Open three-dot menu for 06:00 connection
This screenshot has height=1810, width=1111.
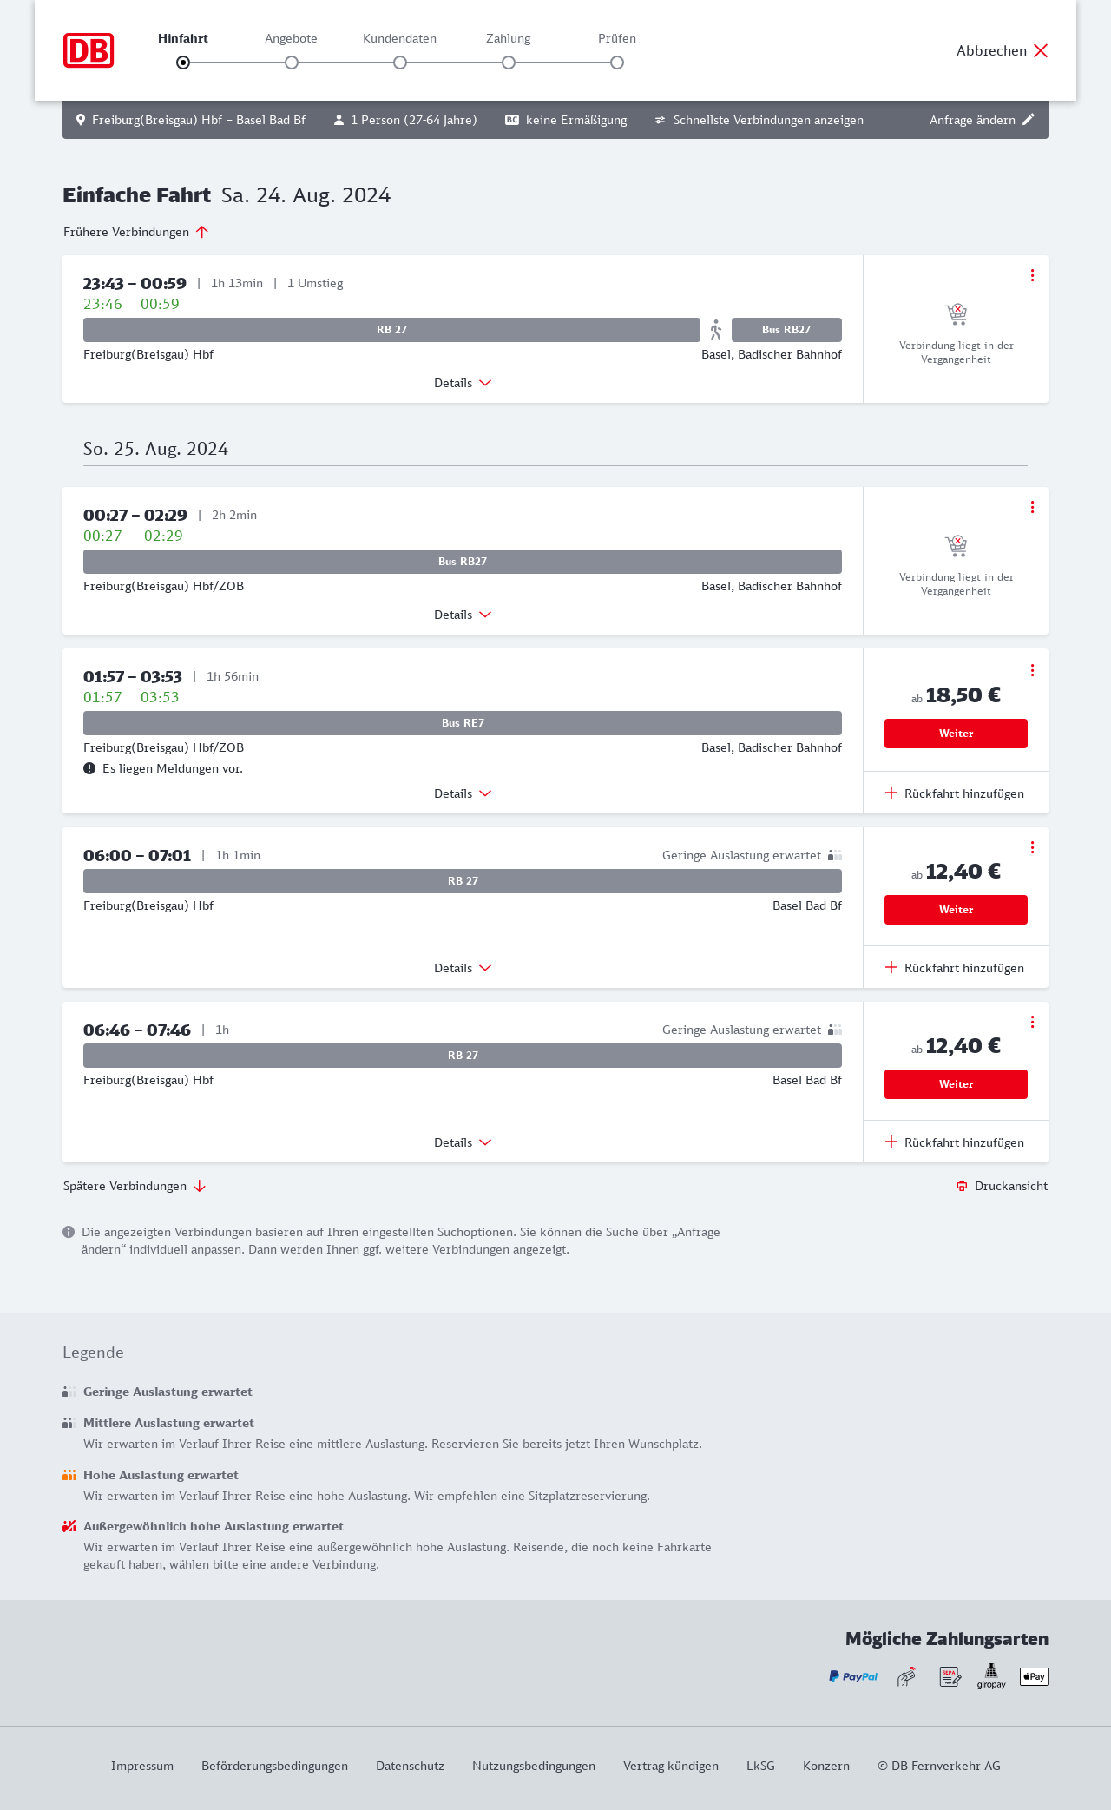(x=1032, y=847)
